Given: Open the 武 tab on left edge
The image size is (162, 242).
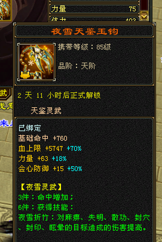Looking at the screenshot, I should click(x=5, y=93).
